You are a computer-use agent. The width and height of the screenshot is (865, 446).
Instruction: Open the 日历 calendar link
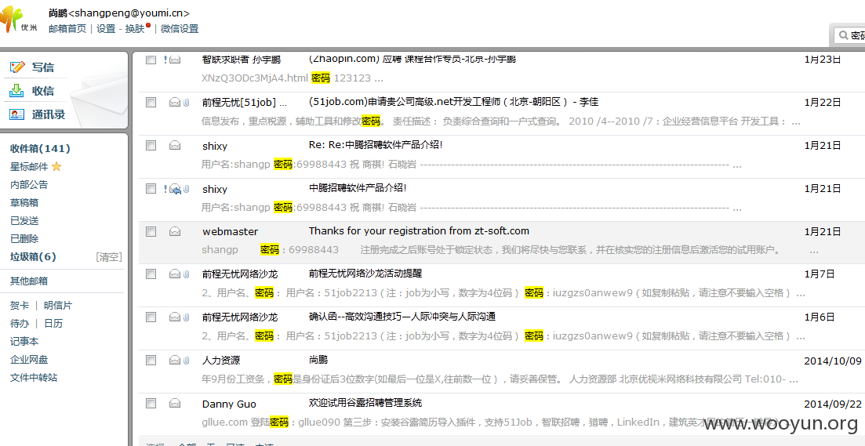[x=53, y=324]
